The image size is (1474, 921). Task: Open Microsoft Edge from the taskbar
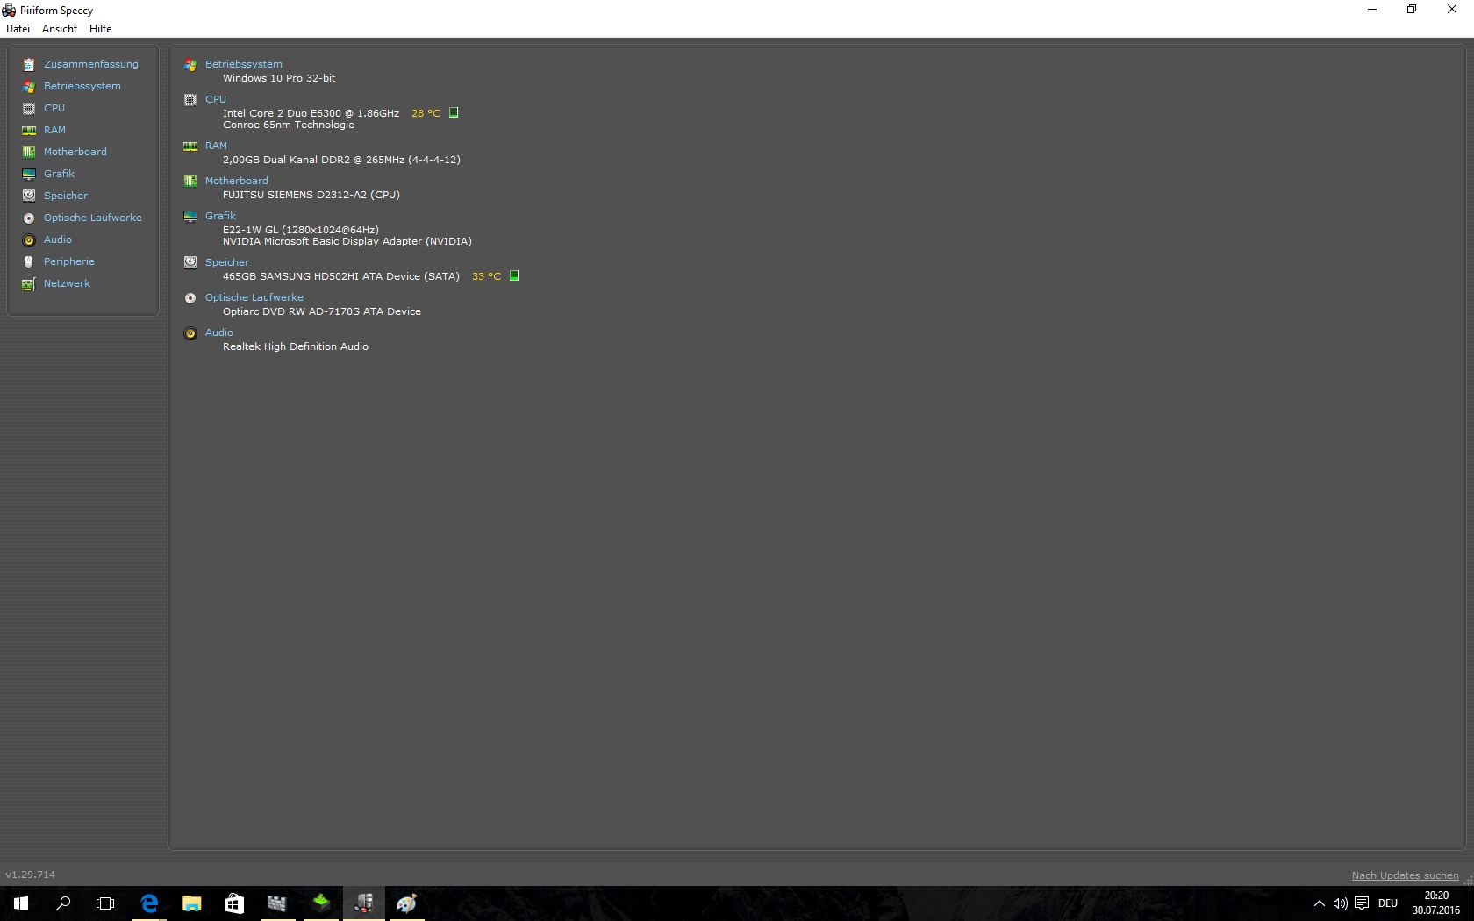point(149,903)
